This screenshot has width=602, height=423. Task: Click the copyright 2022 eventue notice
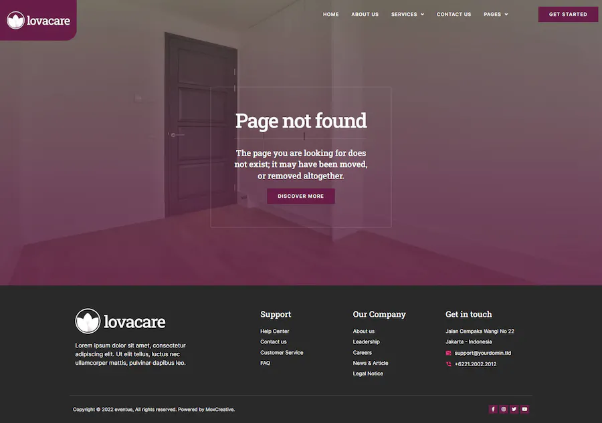pos(154,409)
